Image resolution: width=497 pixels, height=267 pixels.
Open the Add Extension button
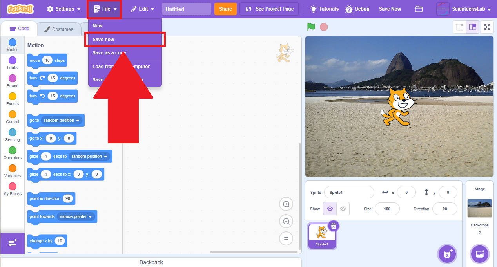pos(12,243)
